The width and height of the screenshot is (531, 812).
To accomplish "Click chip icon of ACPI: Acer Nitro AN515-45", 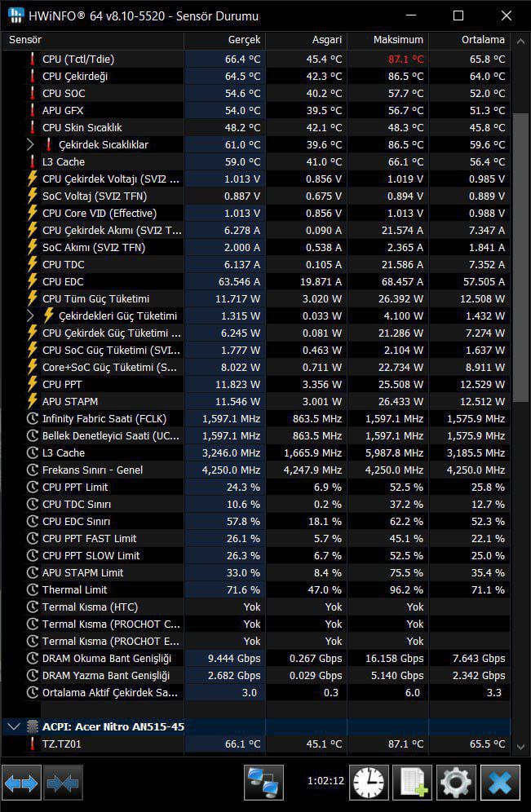I will tap(32, 726).
